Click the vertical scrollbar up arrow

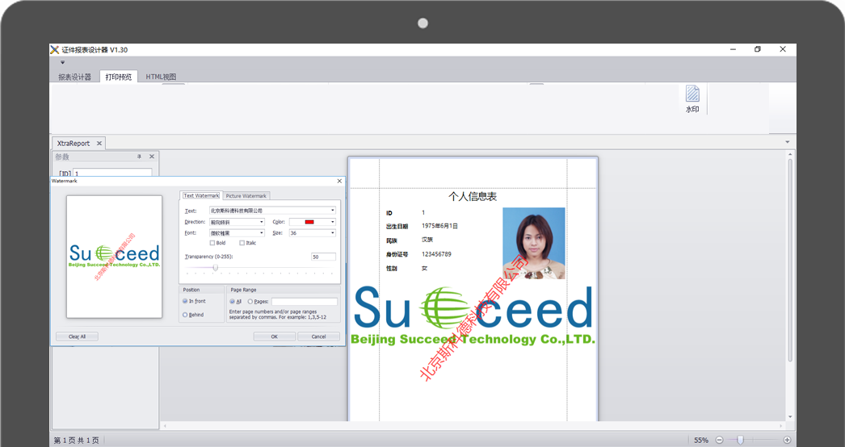coord(791,155)
